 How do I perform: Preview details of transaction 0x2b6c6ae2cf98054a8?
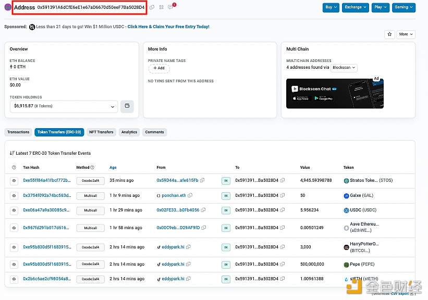click(x=14, y=279)
